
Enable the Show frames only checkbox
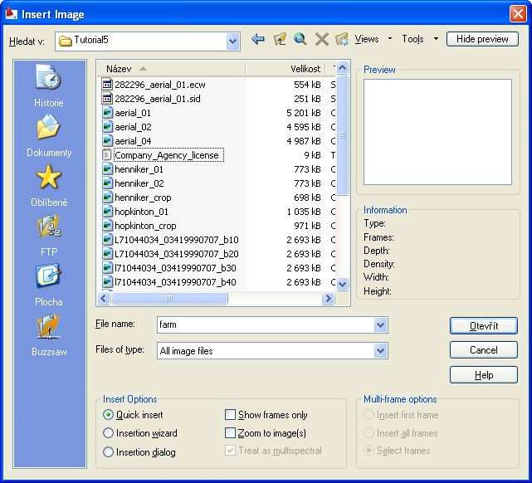click(231, 415)
